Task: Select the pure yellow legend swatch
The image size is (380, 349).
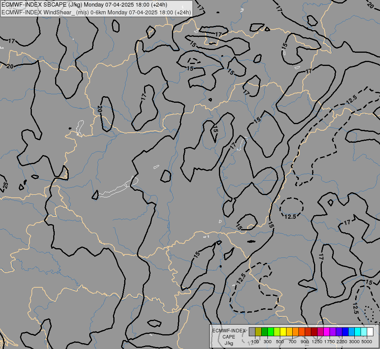Action: [x=283, y=332]
